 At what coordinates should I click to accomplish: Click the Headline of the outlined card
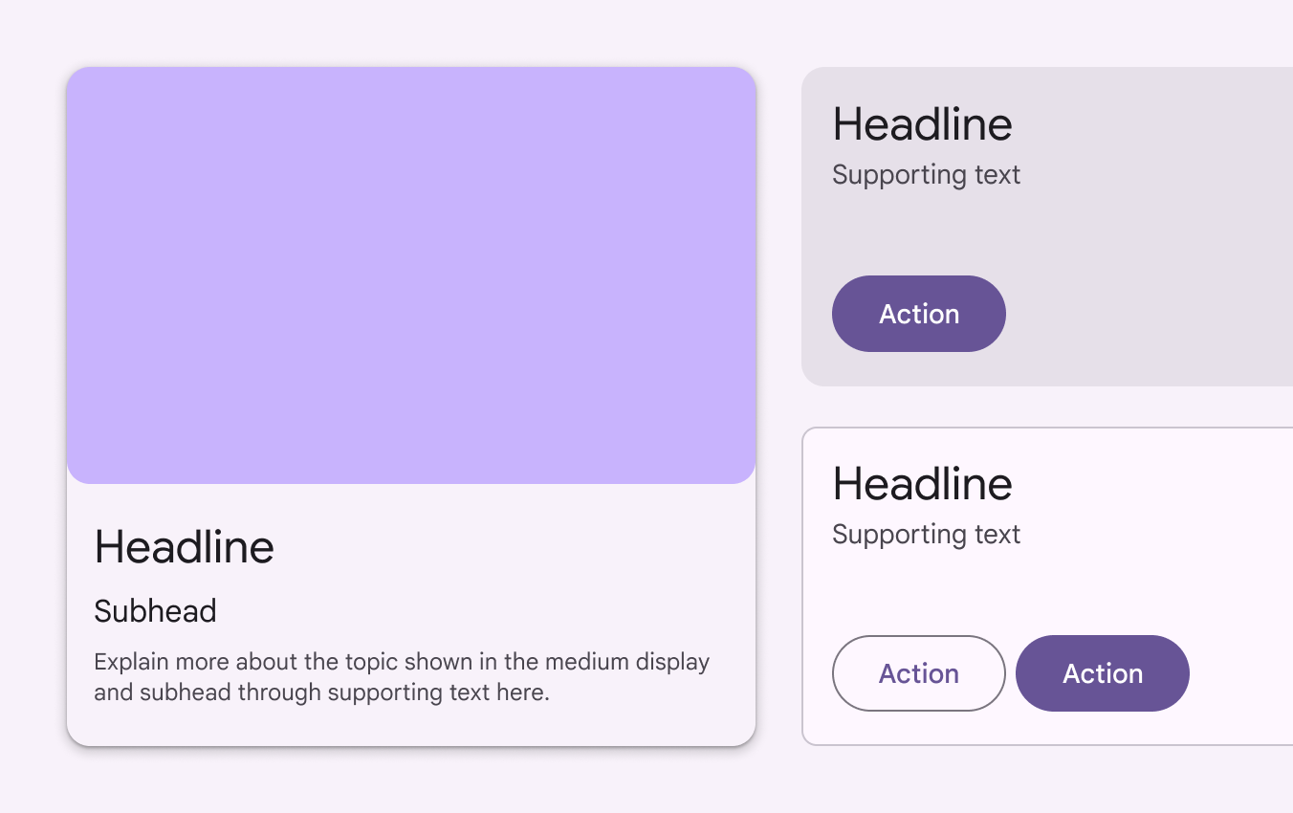click(x=922, y=484)
